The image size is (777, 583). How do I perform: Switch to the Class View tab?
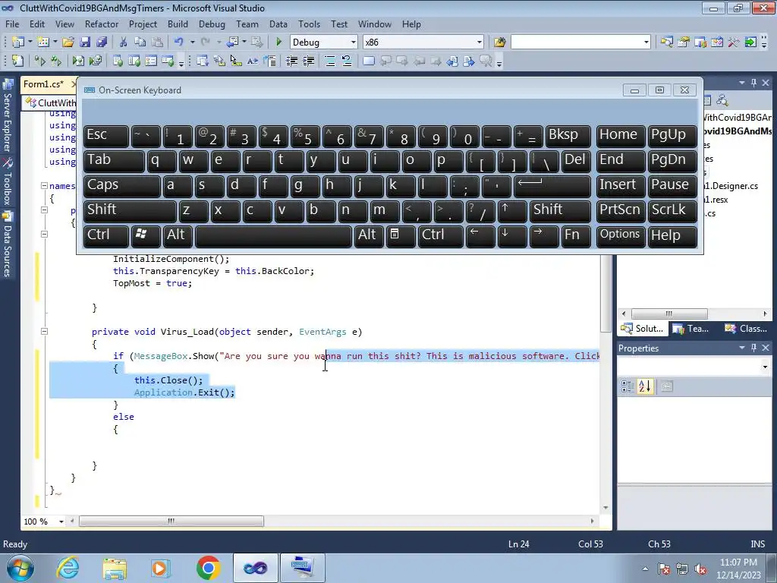pyautogui.click(x=746, y=329)
